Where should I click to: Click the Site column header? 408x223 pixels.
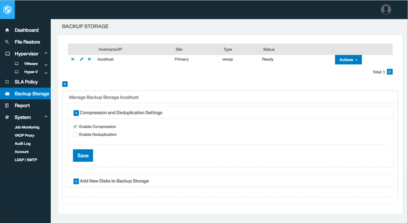tap(179, 49)
